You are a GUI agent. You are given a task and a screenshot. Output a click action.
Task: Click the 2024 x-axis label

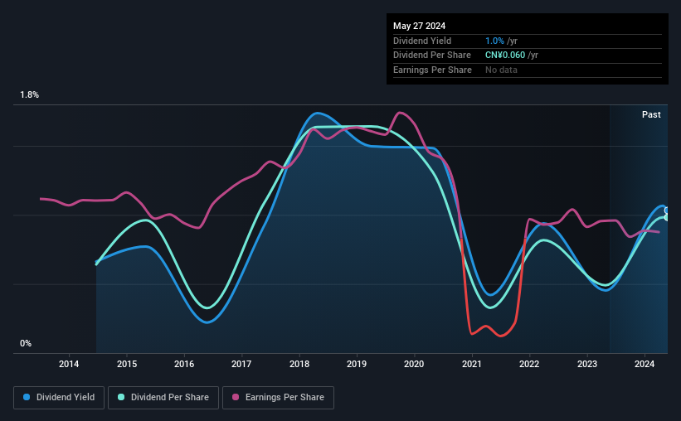[x=644, y=364]
